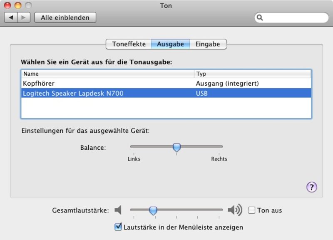Click the magnifier icon in the search field

(259, 17)
